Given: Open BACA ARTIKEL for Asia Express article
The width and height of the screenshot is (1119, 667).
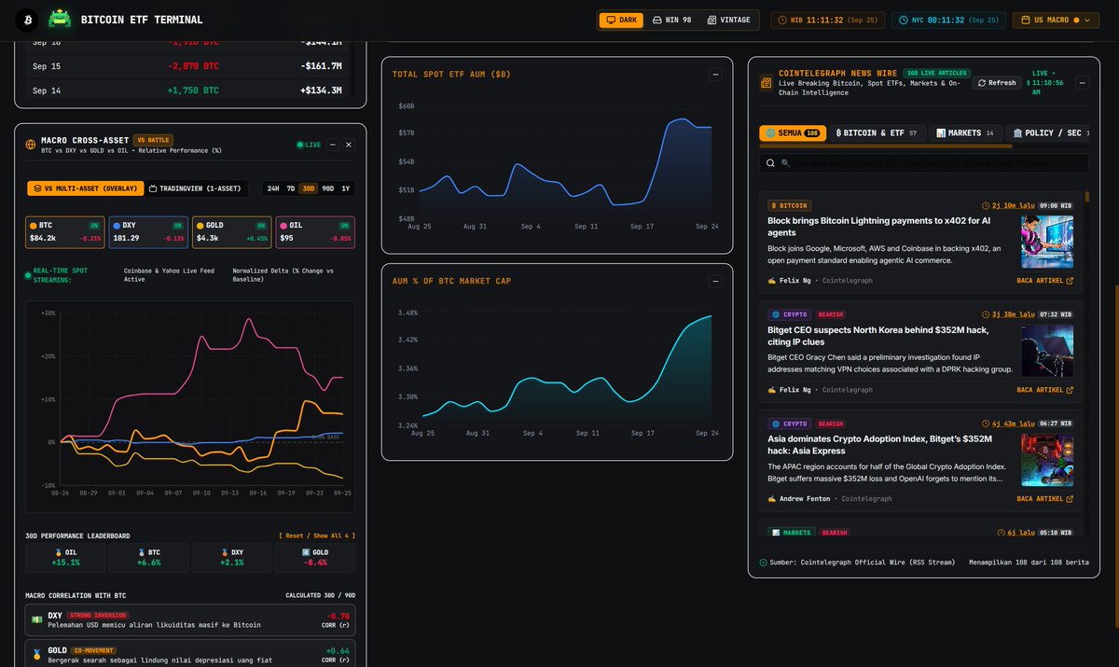Looking at the screenshot, I should [1044, 499].
